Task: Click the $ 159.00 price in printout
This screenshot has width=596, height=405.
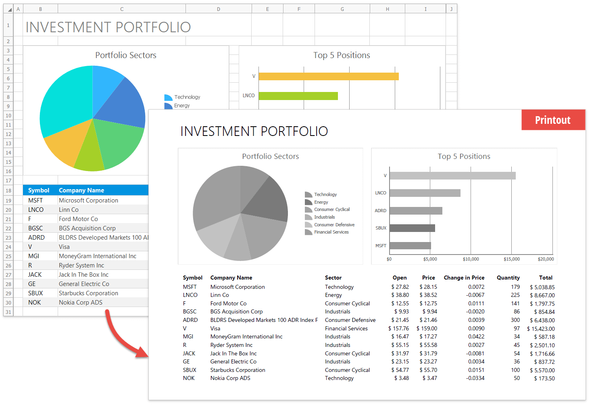Action: pos(427,328)
